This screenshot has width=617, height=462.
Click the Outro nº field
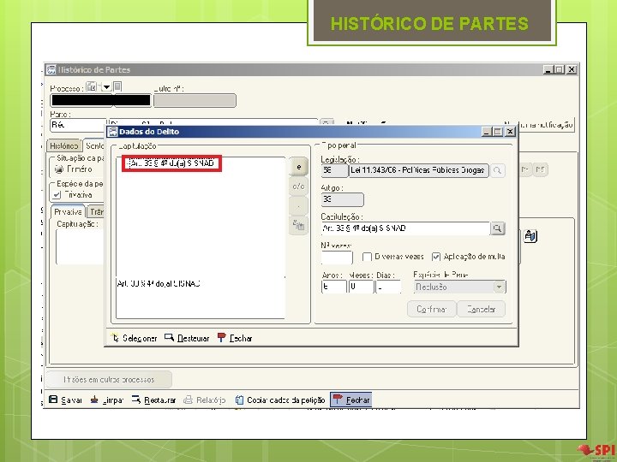(x=195, y=101)
